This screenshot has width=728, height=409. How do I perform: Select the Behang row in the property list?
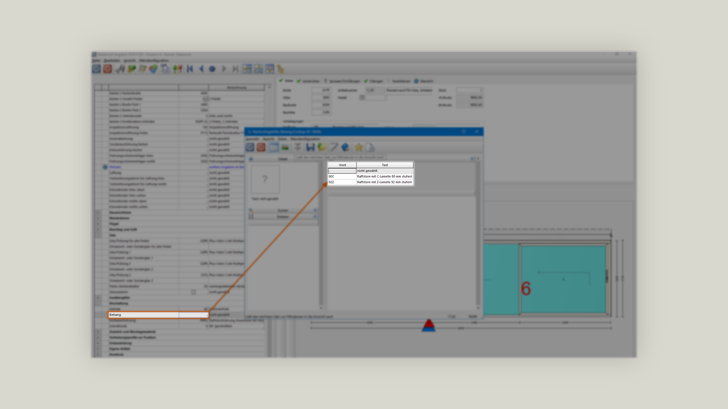(x=158, y=315)
